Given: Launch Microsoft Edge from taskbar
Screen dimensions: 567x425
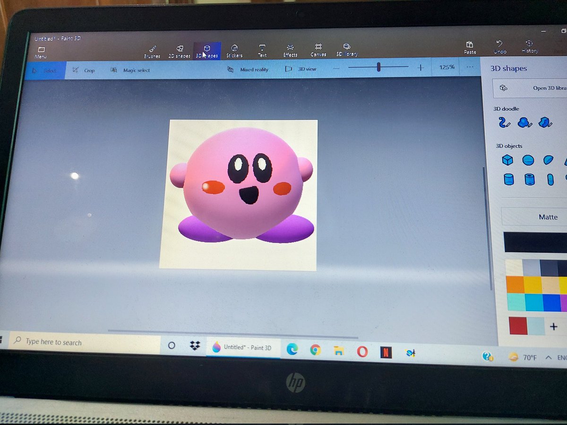Looking at the screenshot, I should [x=292, y=349].
